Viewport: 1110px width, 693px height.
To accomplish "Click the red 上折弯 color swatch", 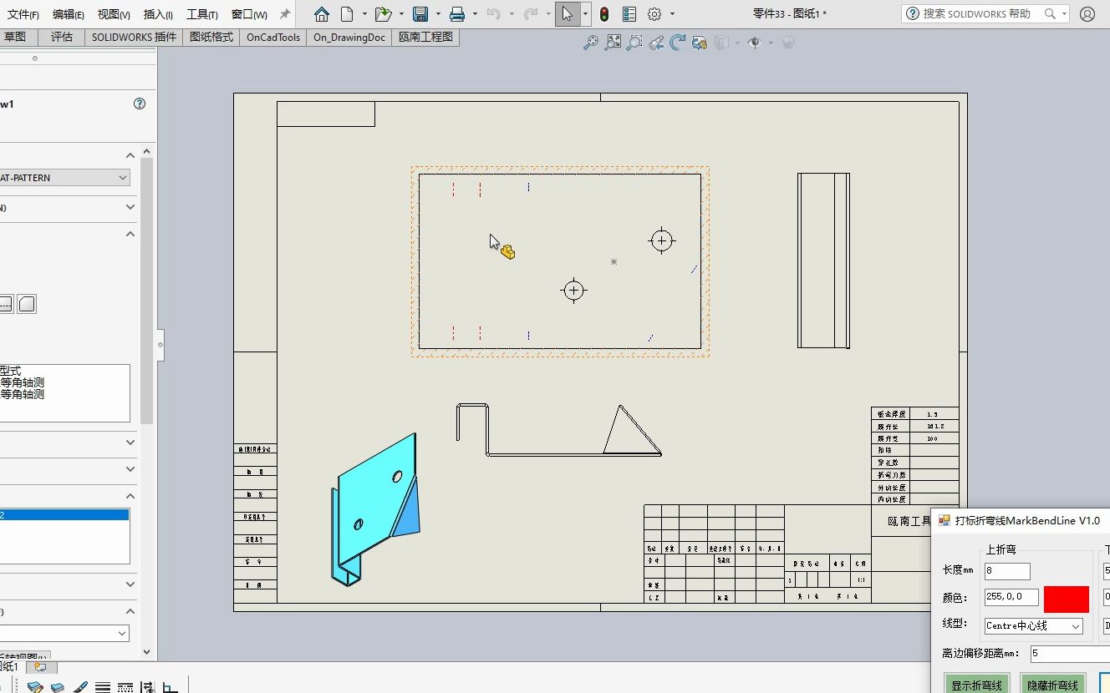I will pyautogui.click(x=1067, y=599).
